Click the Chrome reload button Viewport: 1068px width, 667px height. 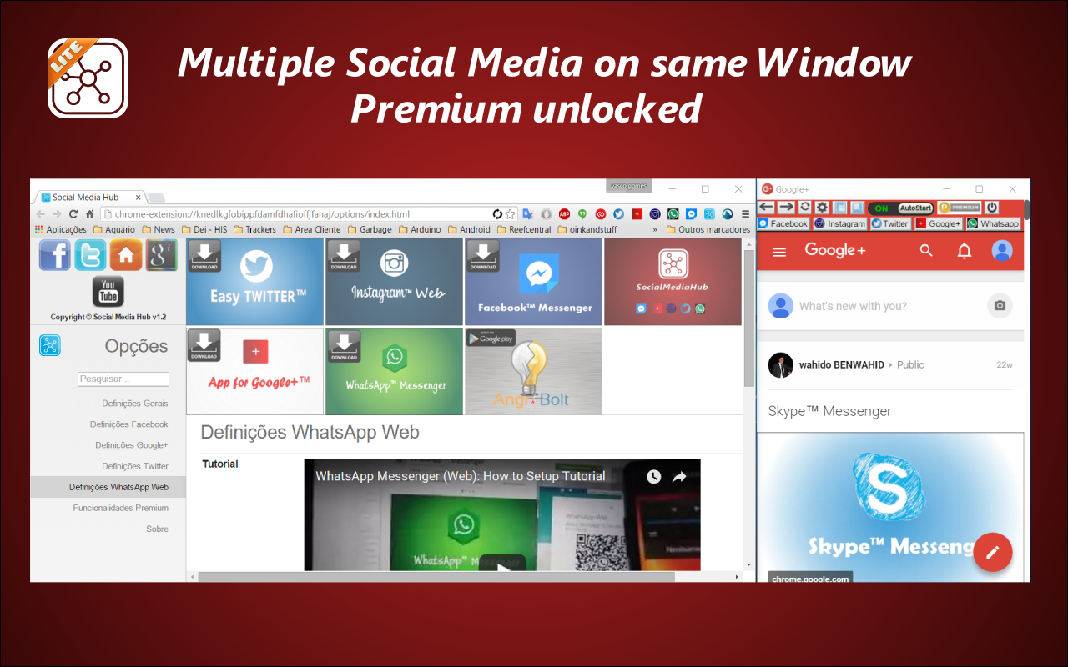click(x=73, y=214)
